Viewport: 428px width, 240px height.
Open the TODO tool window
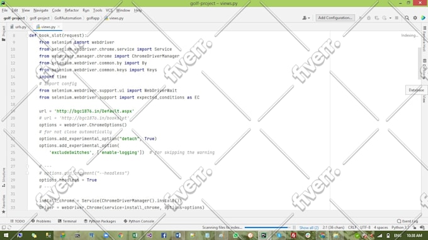click(18, 221)
